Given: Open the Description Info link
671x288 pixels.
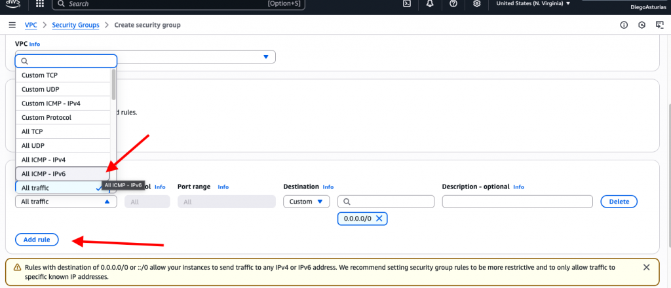Looking at the screenshot, I should tap(519, 187).
